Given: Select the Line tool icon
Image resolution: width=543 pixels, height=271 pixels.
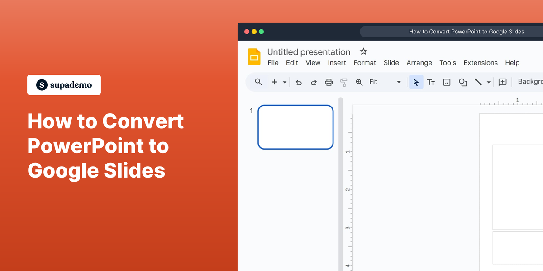Looking at the screenshot, I should (478, 82).
